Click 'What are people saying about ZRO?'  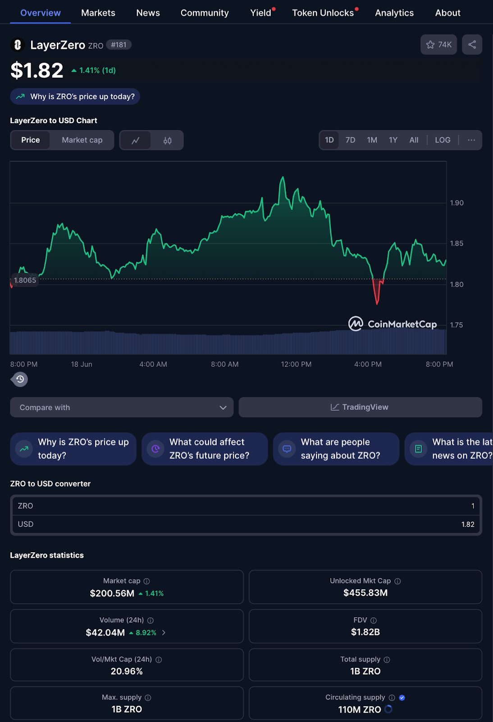336,449
